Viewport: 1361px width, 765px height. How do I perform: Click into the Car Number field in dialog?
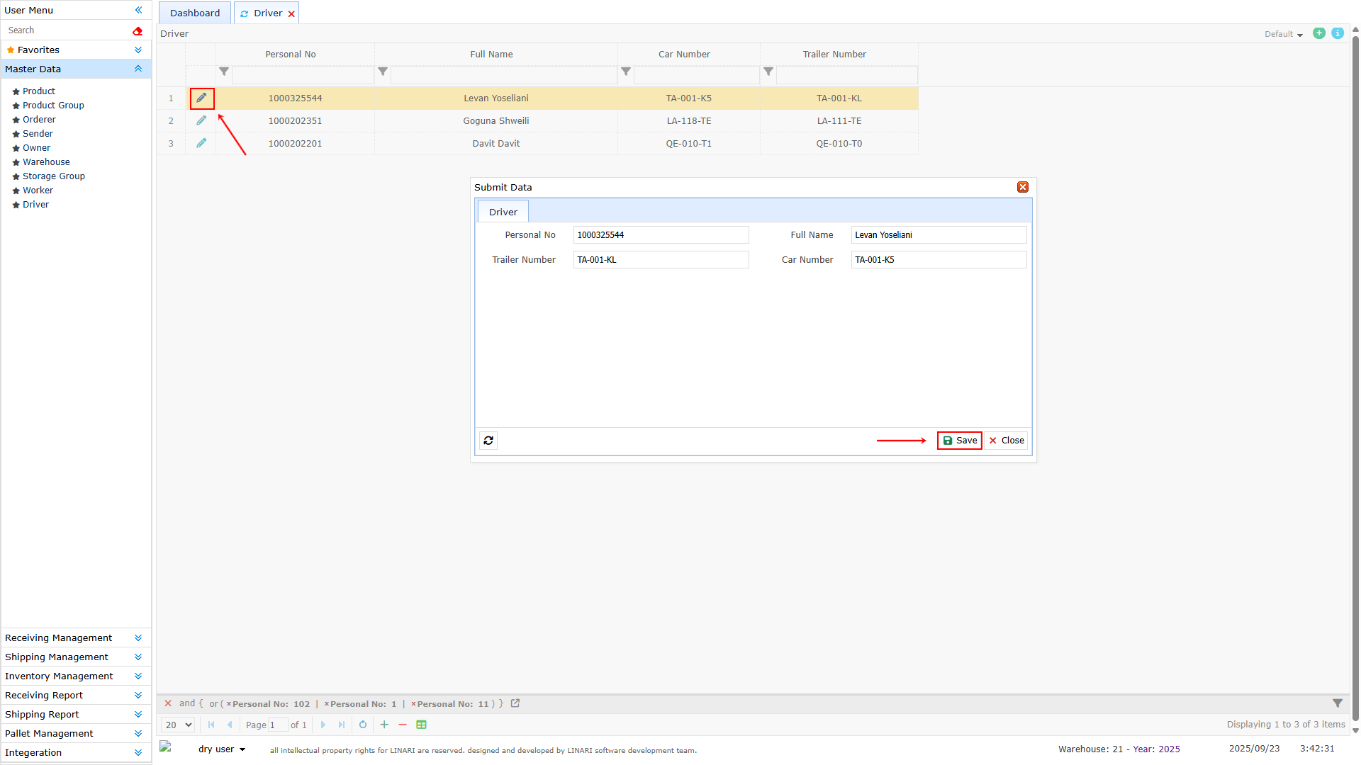(x=938, y=260)
